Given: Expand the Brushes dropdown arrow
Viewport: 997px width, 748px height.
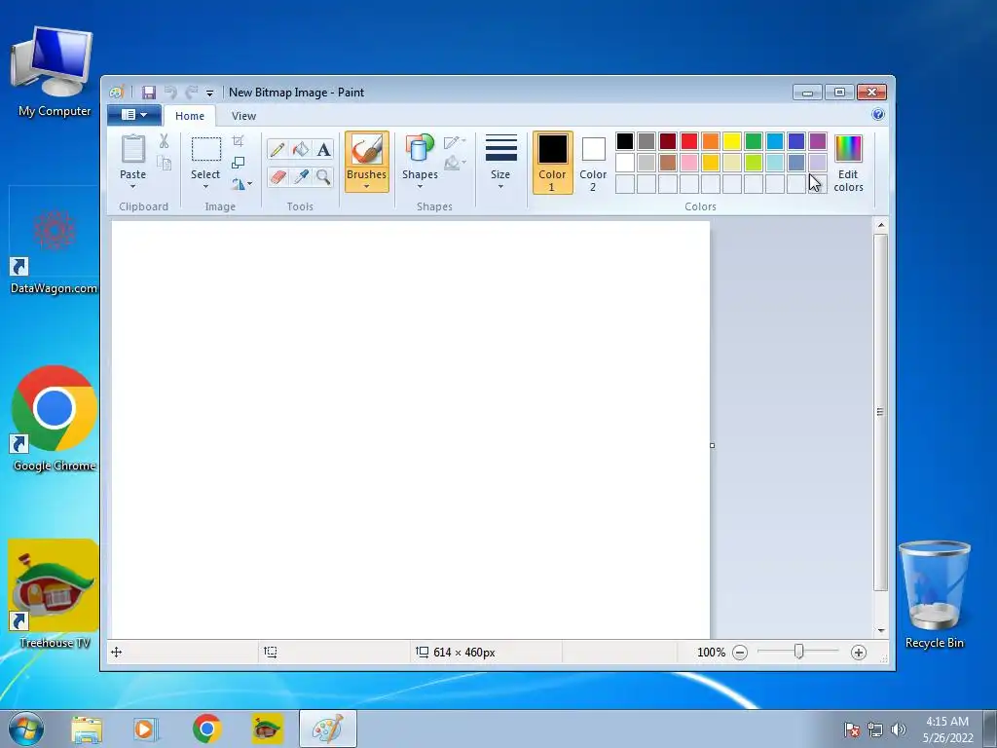Looking at the screenshot, I should click(x=367, y=186).
